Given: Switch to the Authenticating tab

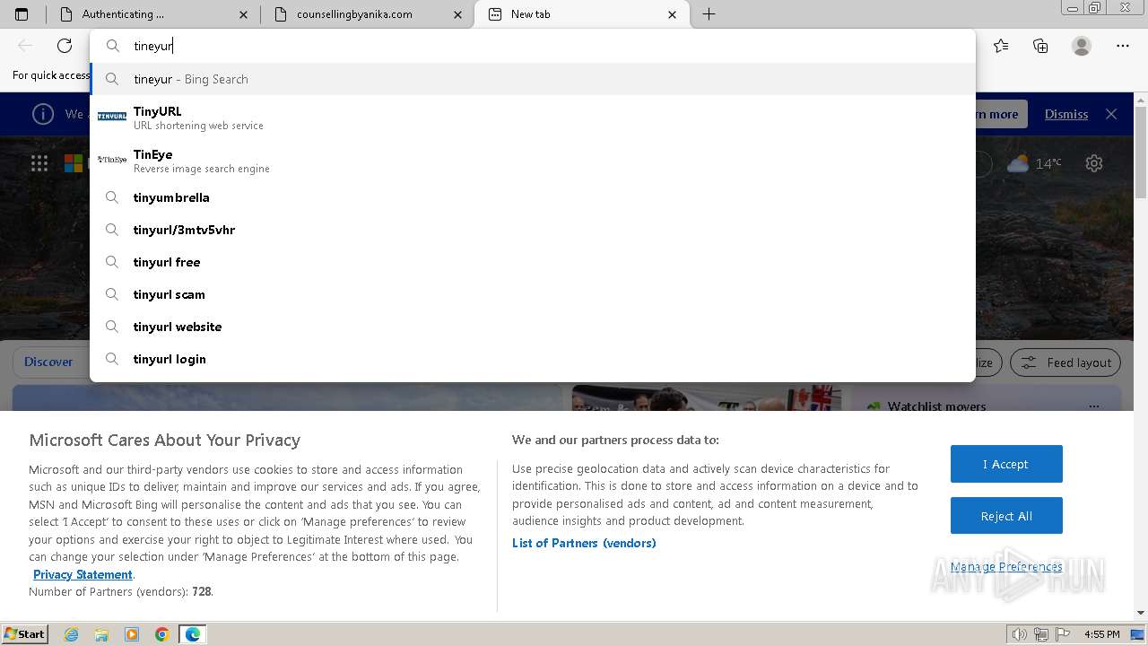Looking at the screenshot, I should tap(152, 14).
